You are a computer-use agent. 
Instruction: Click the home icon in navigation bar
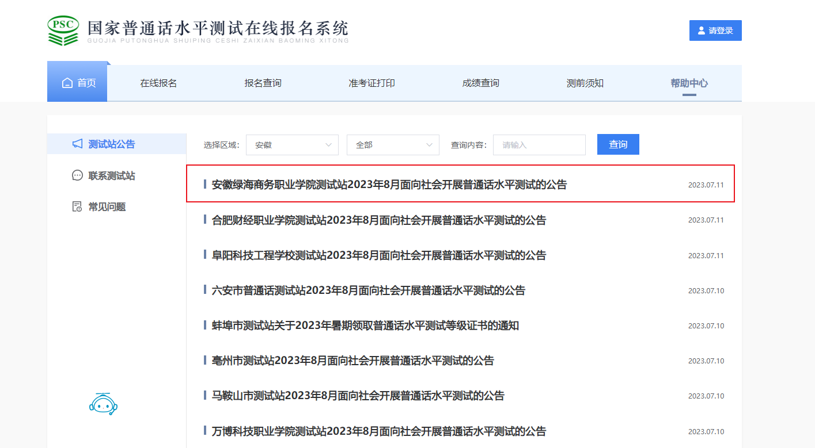pyautogui.click(x=67, y=83)
